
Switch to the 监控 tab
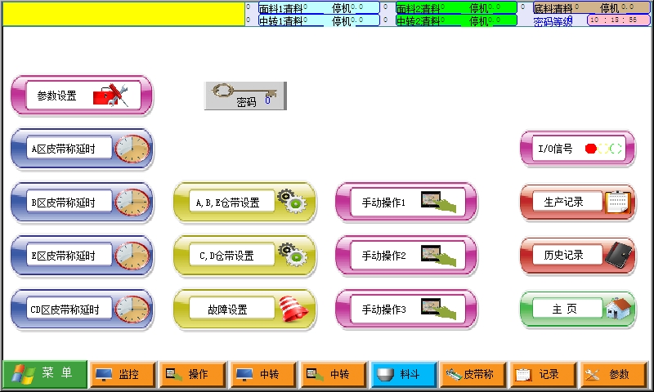point(122,374)
